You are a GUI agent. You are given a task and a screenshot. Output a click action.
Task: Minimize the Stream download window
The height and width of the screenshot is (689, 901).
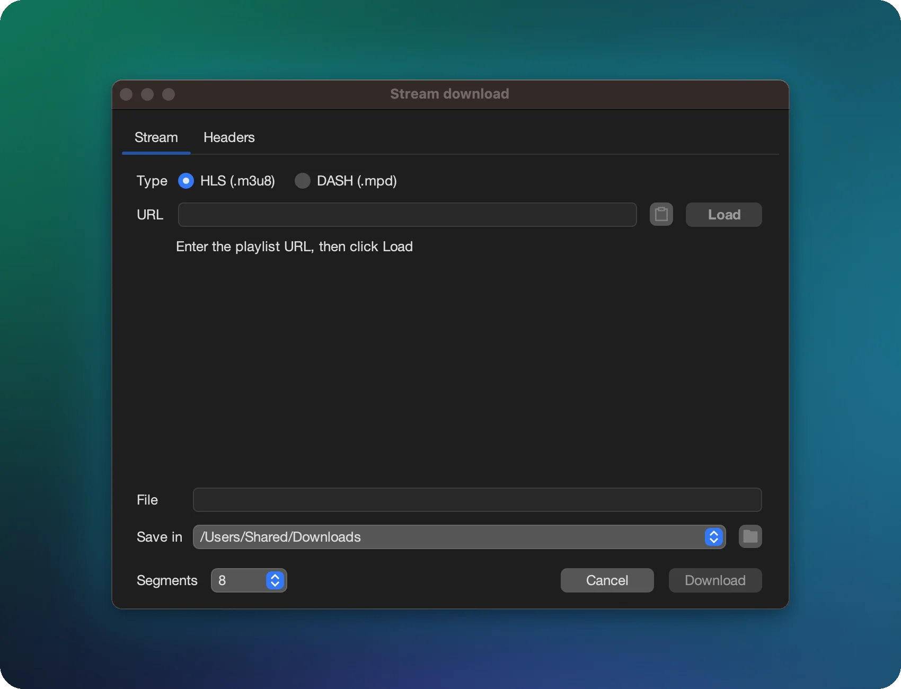147,94
